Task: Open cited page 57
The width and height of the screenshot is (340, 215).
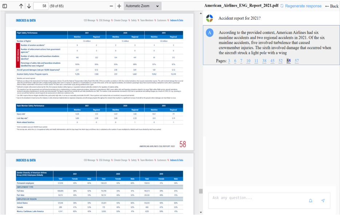Action: (297, 61)
